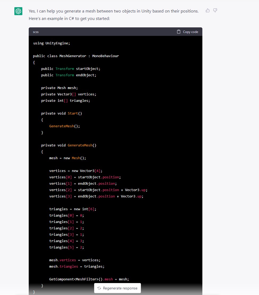This screenshot has width=259, height=295.
Task: Click the orange Start method name
Action: click(x=73, y=113)
